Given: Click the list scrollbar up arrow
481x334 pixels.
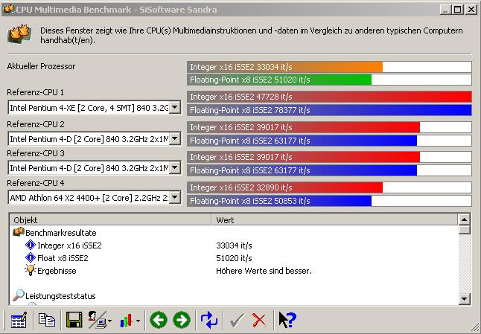Looking at the screenshot, I should (x=464, y=219).
